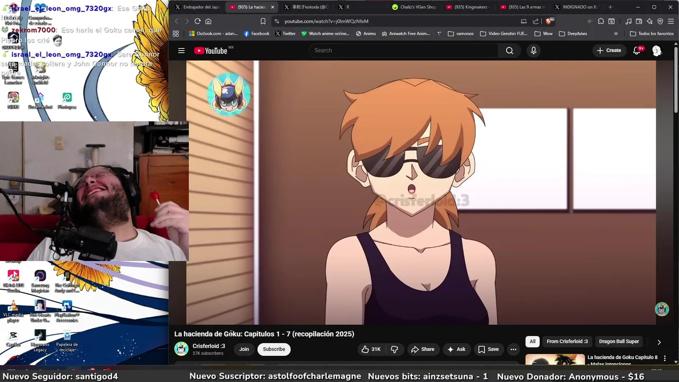
Task: Open the Deepfakes bookmarks folder
Action: coord(572,33)
